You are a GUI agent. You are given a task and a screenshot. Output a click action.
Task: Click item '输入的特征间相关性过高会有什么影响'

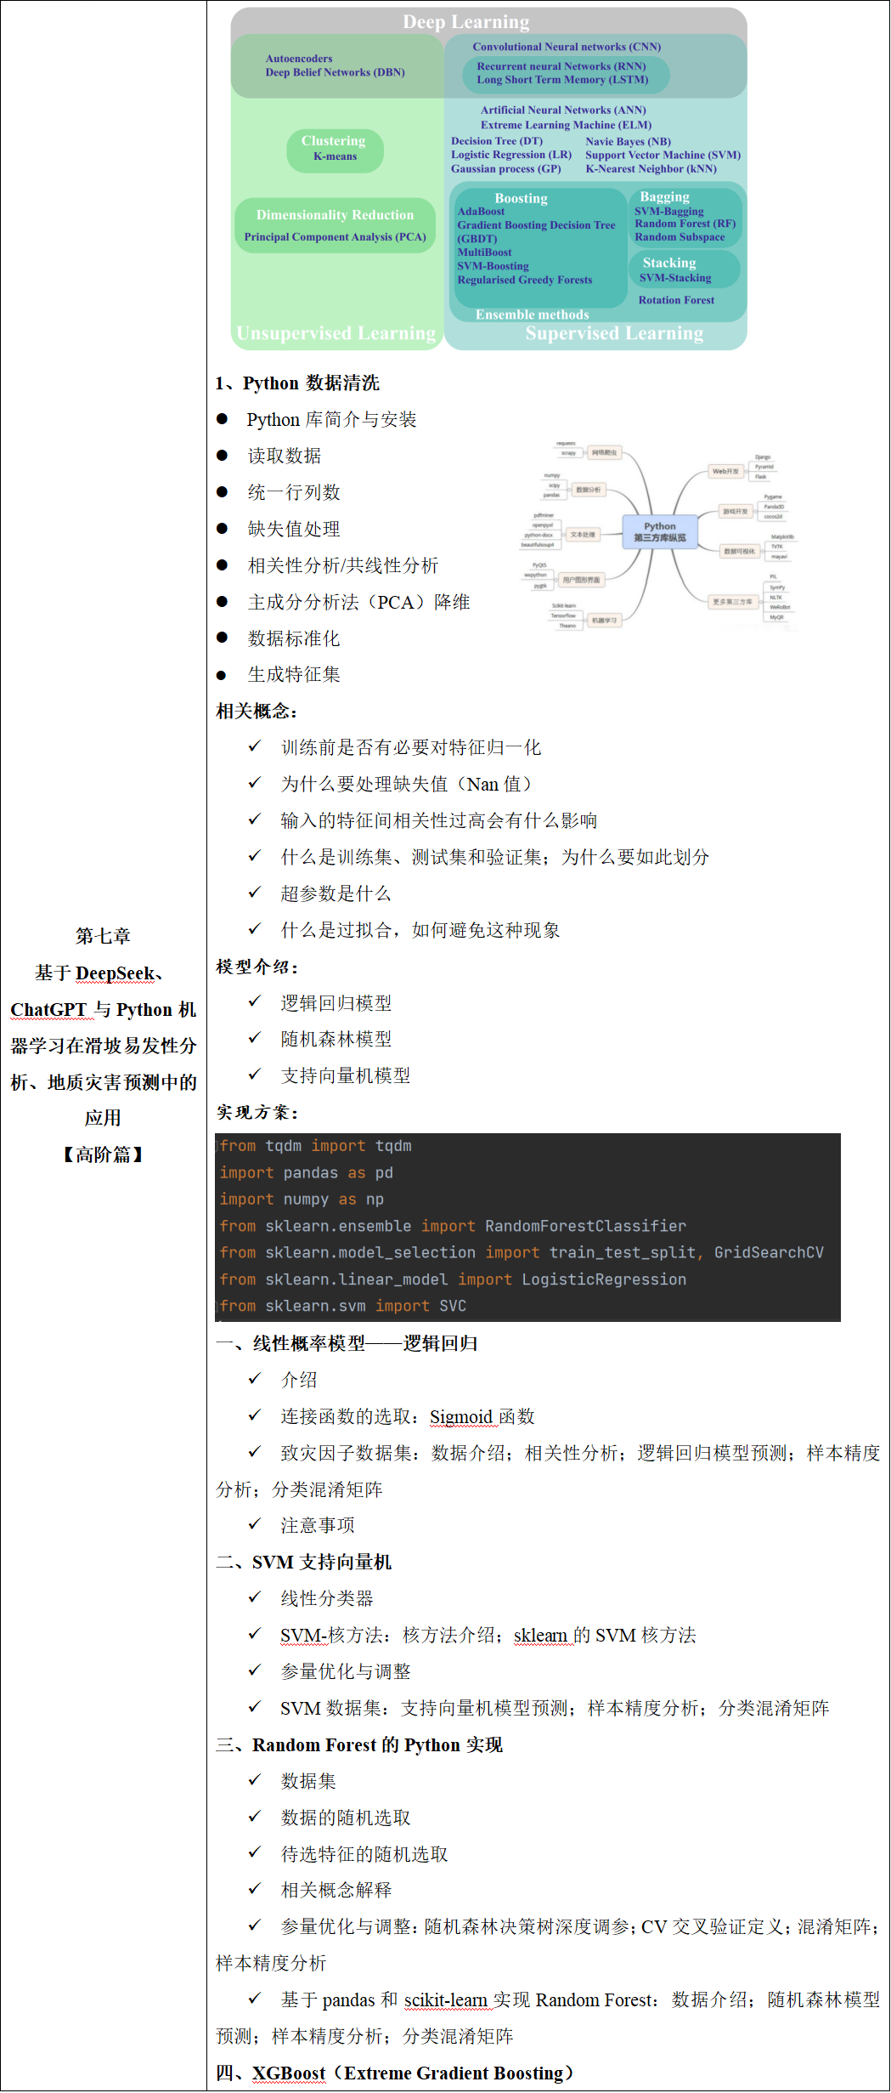tap(439, 820)
